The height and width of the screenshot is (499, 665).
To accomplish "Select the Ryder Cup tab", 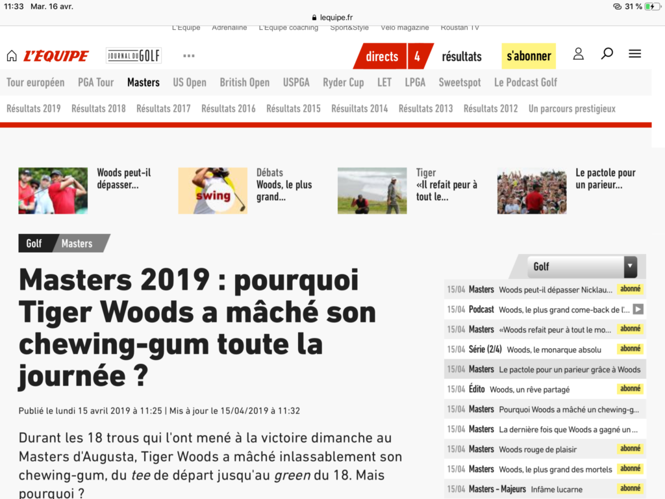I will (344, 83).
